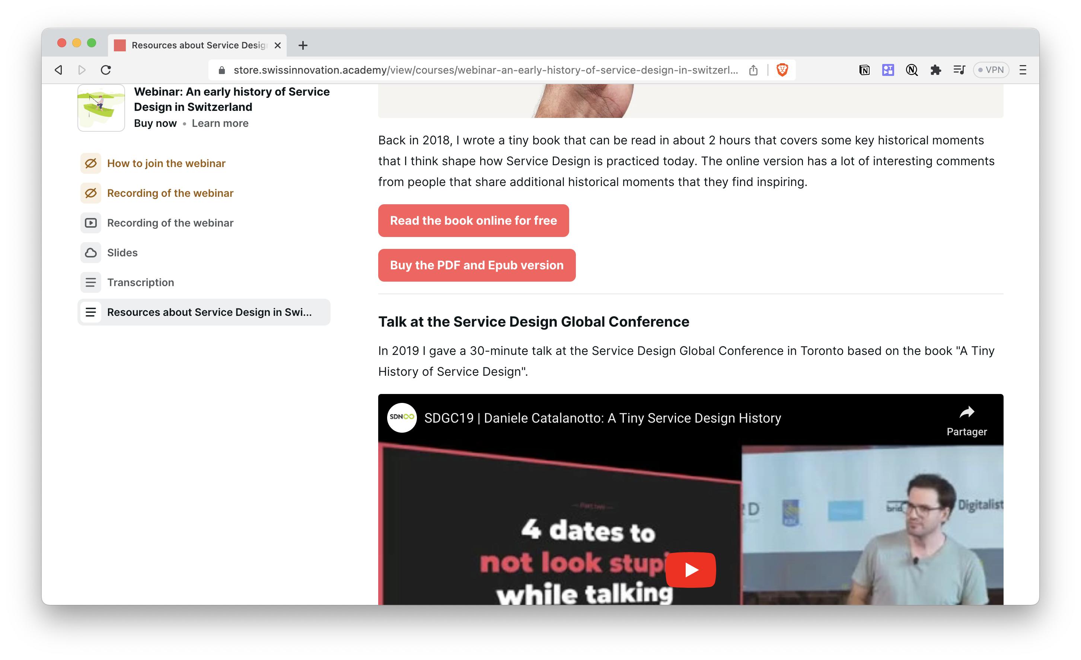Open the Slides lesson in sidebar
Screen dimensions: 1081x660
click(122, 253)
